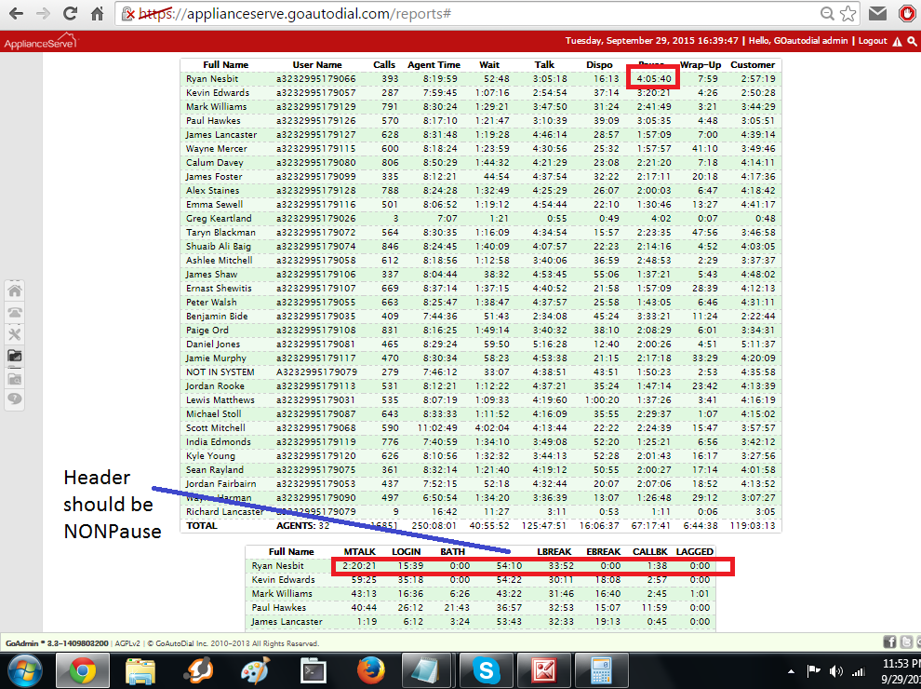Screen dimensions: 921x689
Task: Click the Talk column header
Action: tap(544, 64)
